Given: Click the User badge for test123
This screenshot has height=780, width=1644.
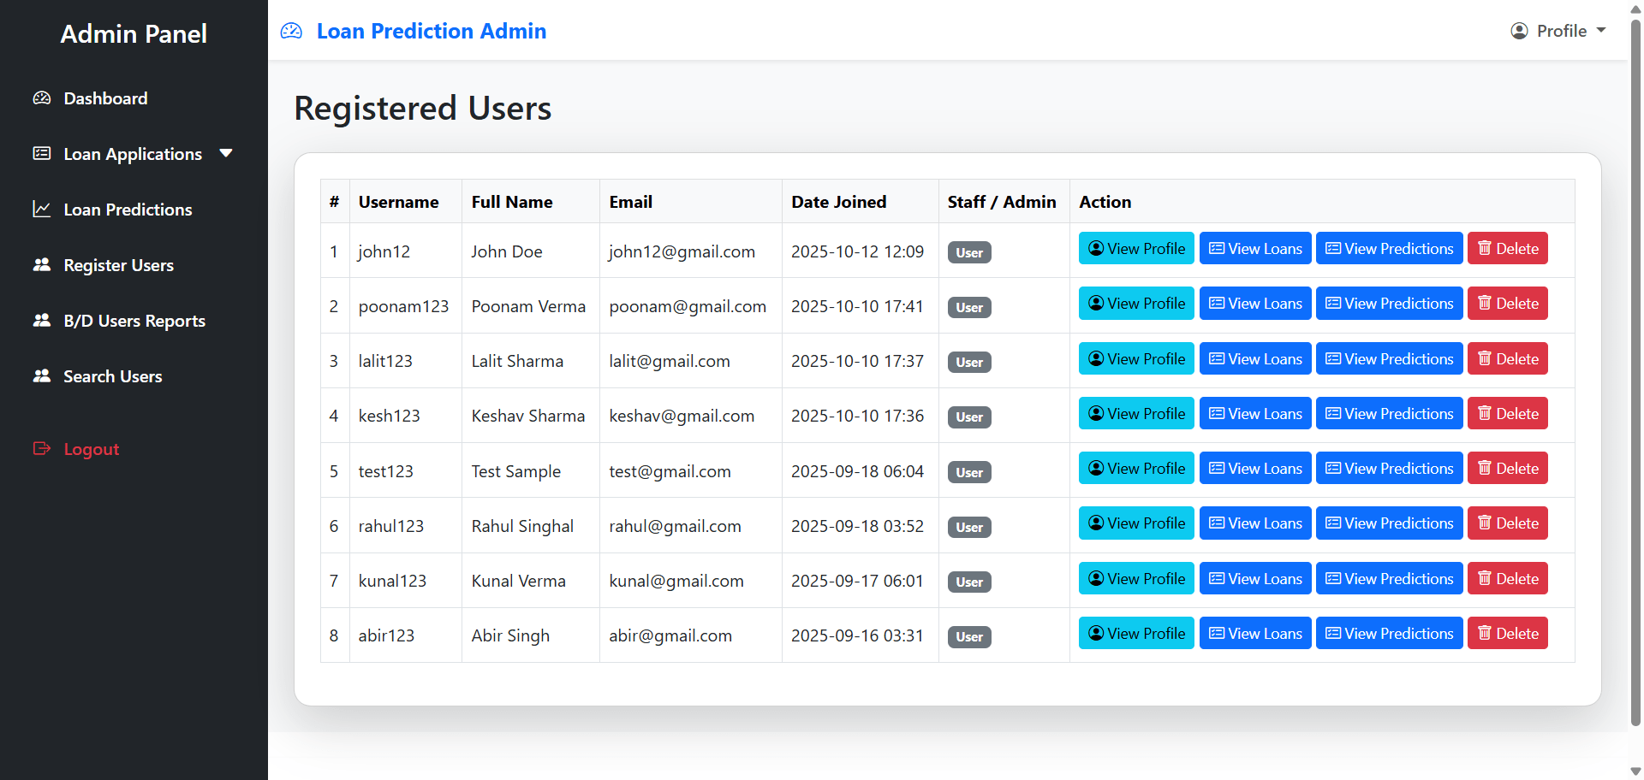Looking at the screenshot, I should coord(968,472).
